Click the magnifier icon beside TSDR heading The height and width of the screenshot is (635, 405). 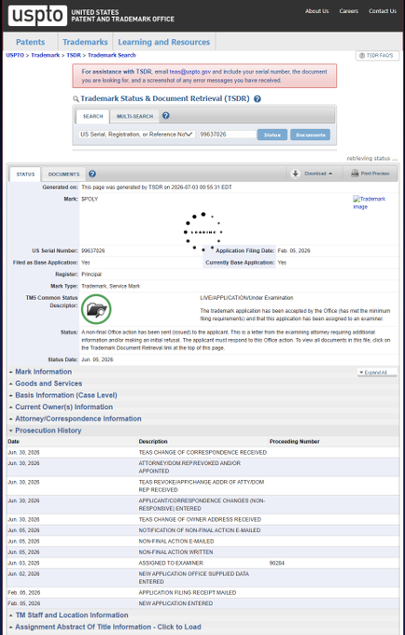pyautogui.click(x=76, y=99)
